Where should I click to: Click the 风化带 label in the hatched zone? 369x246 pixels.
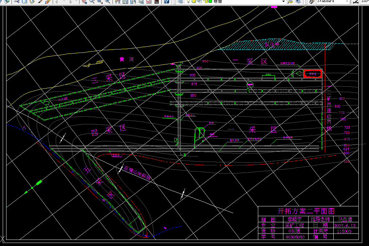[x=272, y=45]
